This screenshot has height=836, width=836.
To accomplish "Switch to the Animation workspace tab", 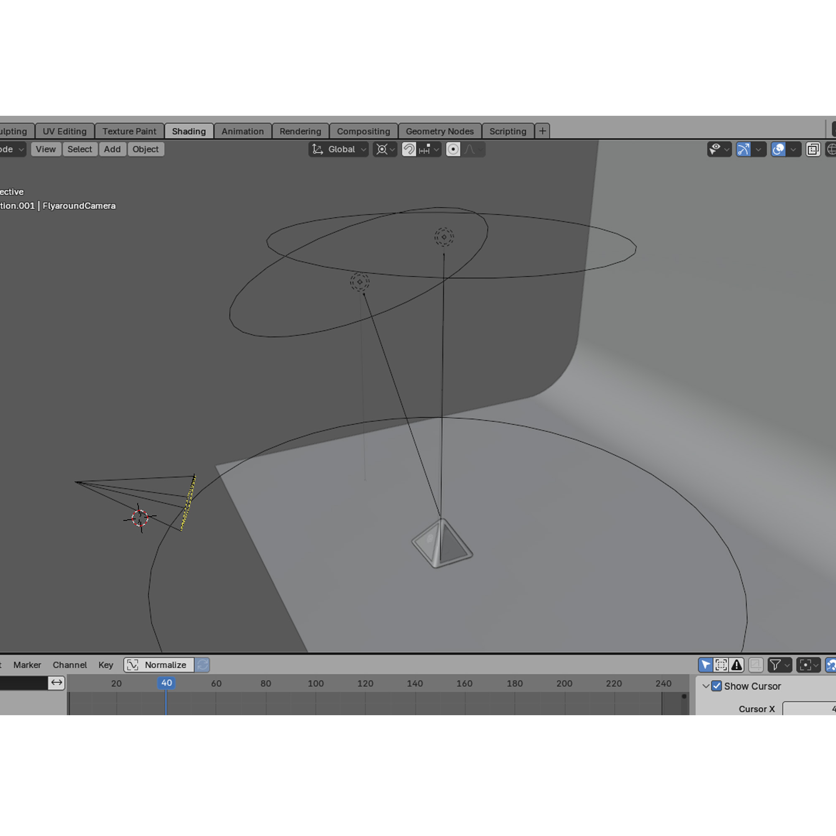I will 243,131.
